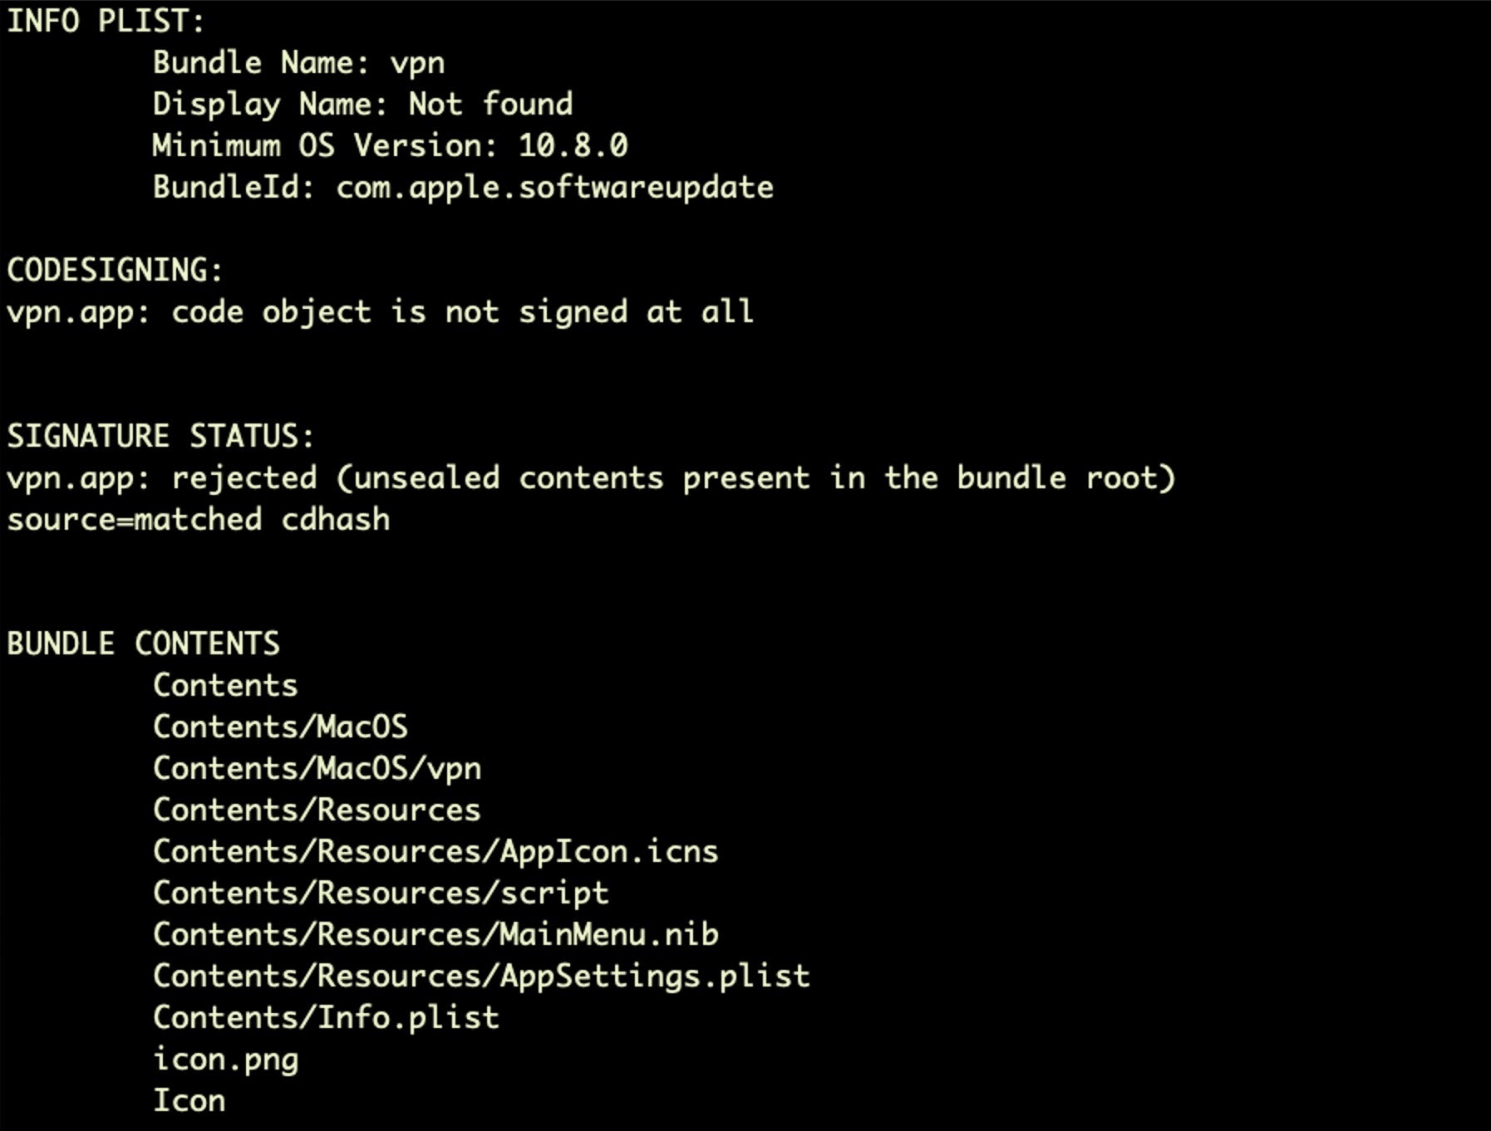Click the 'code object is not signed' line

point(380,312)
